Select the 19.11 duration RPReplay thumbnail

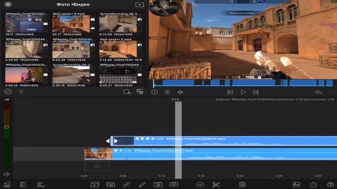(24, 24)
